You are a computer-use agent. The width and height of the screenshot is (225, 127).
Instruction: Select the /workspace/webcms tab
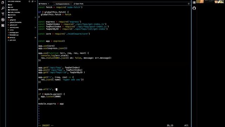pos(62,4)
